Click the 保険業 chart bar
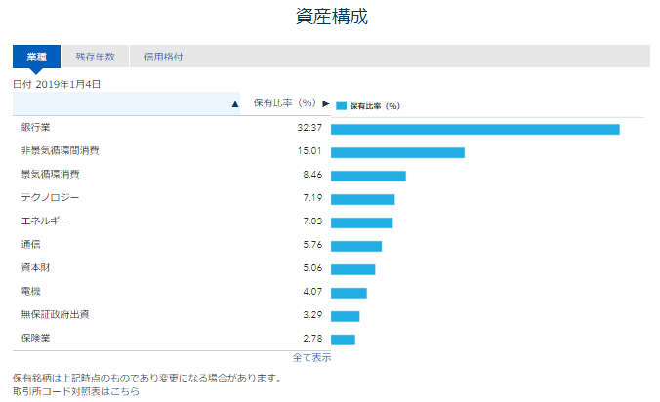The height and width of the screenshot is (402, 660). point(343,340)
